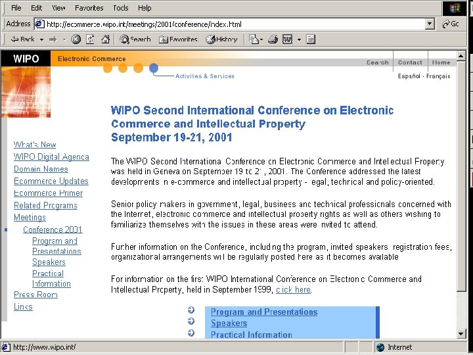Follow the 'click here' link for 1999 conference

[x=293, y=289]
